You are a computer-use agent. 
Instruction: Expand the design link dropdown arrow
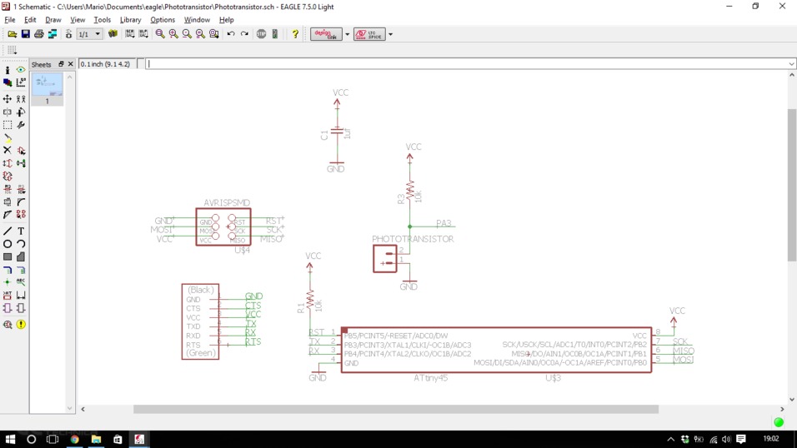[x=348, y=34]
